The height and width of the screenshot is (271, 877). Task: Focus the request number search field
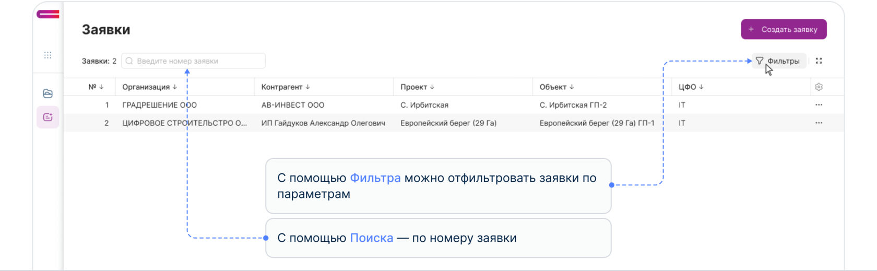[193, 61]
